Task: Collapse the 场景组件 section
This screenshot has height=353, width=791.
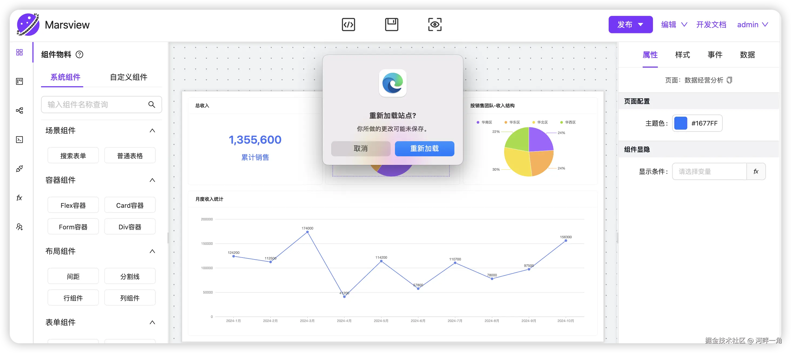Action: tap(152, 131)
